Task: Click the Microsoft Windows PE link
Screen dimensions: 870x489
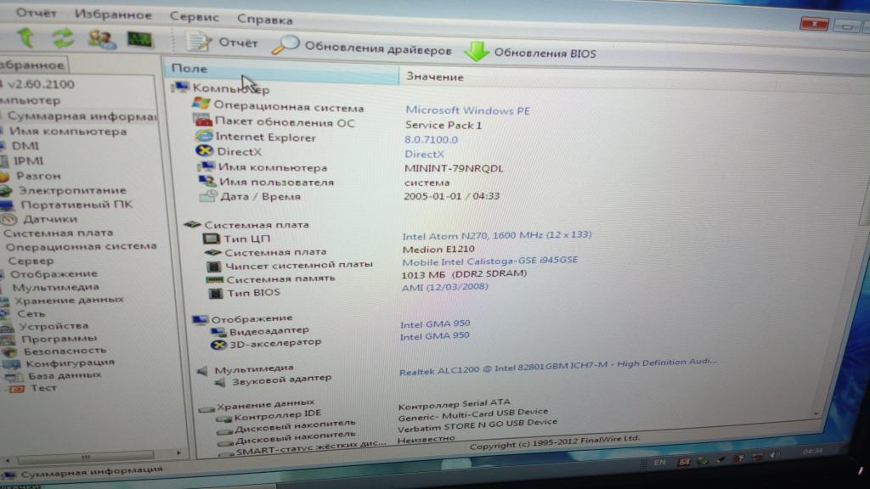Action: pos(468,110)
